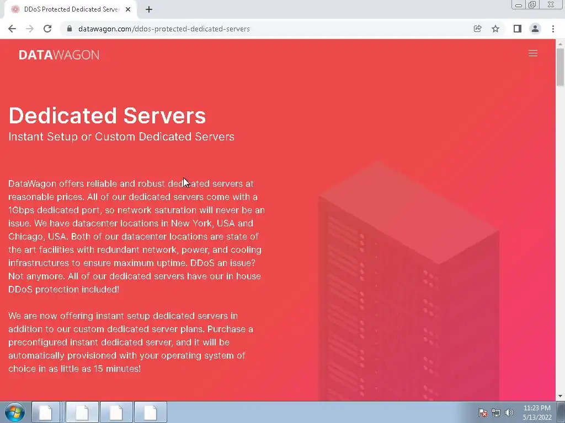Open the first taskbar document icon
The image size is (565, 423).
tap(45, 412)
